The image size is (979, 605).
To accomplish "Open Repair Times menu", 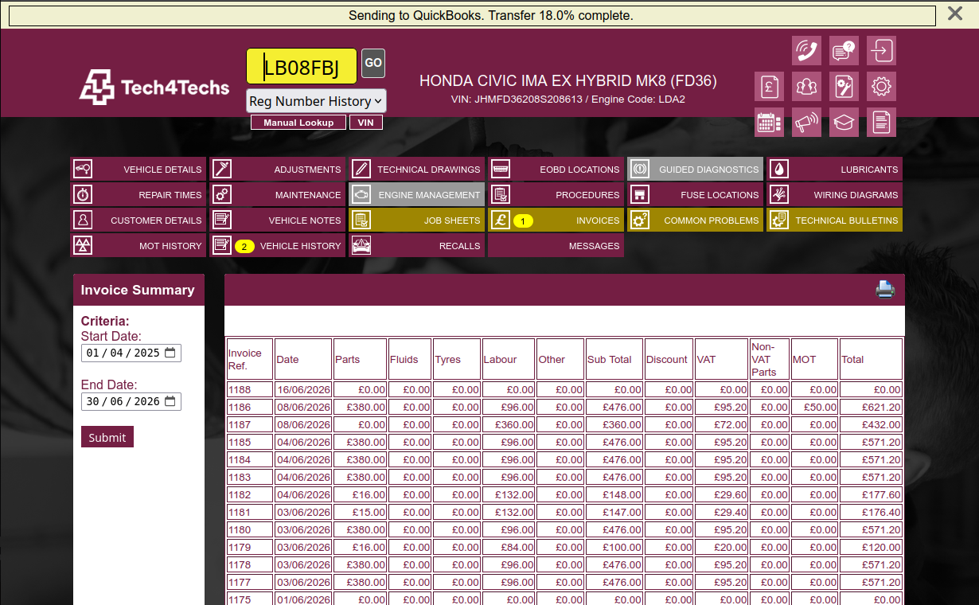I will [138, 194].
